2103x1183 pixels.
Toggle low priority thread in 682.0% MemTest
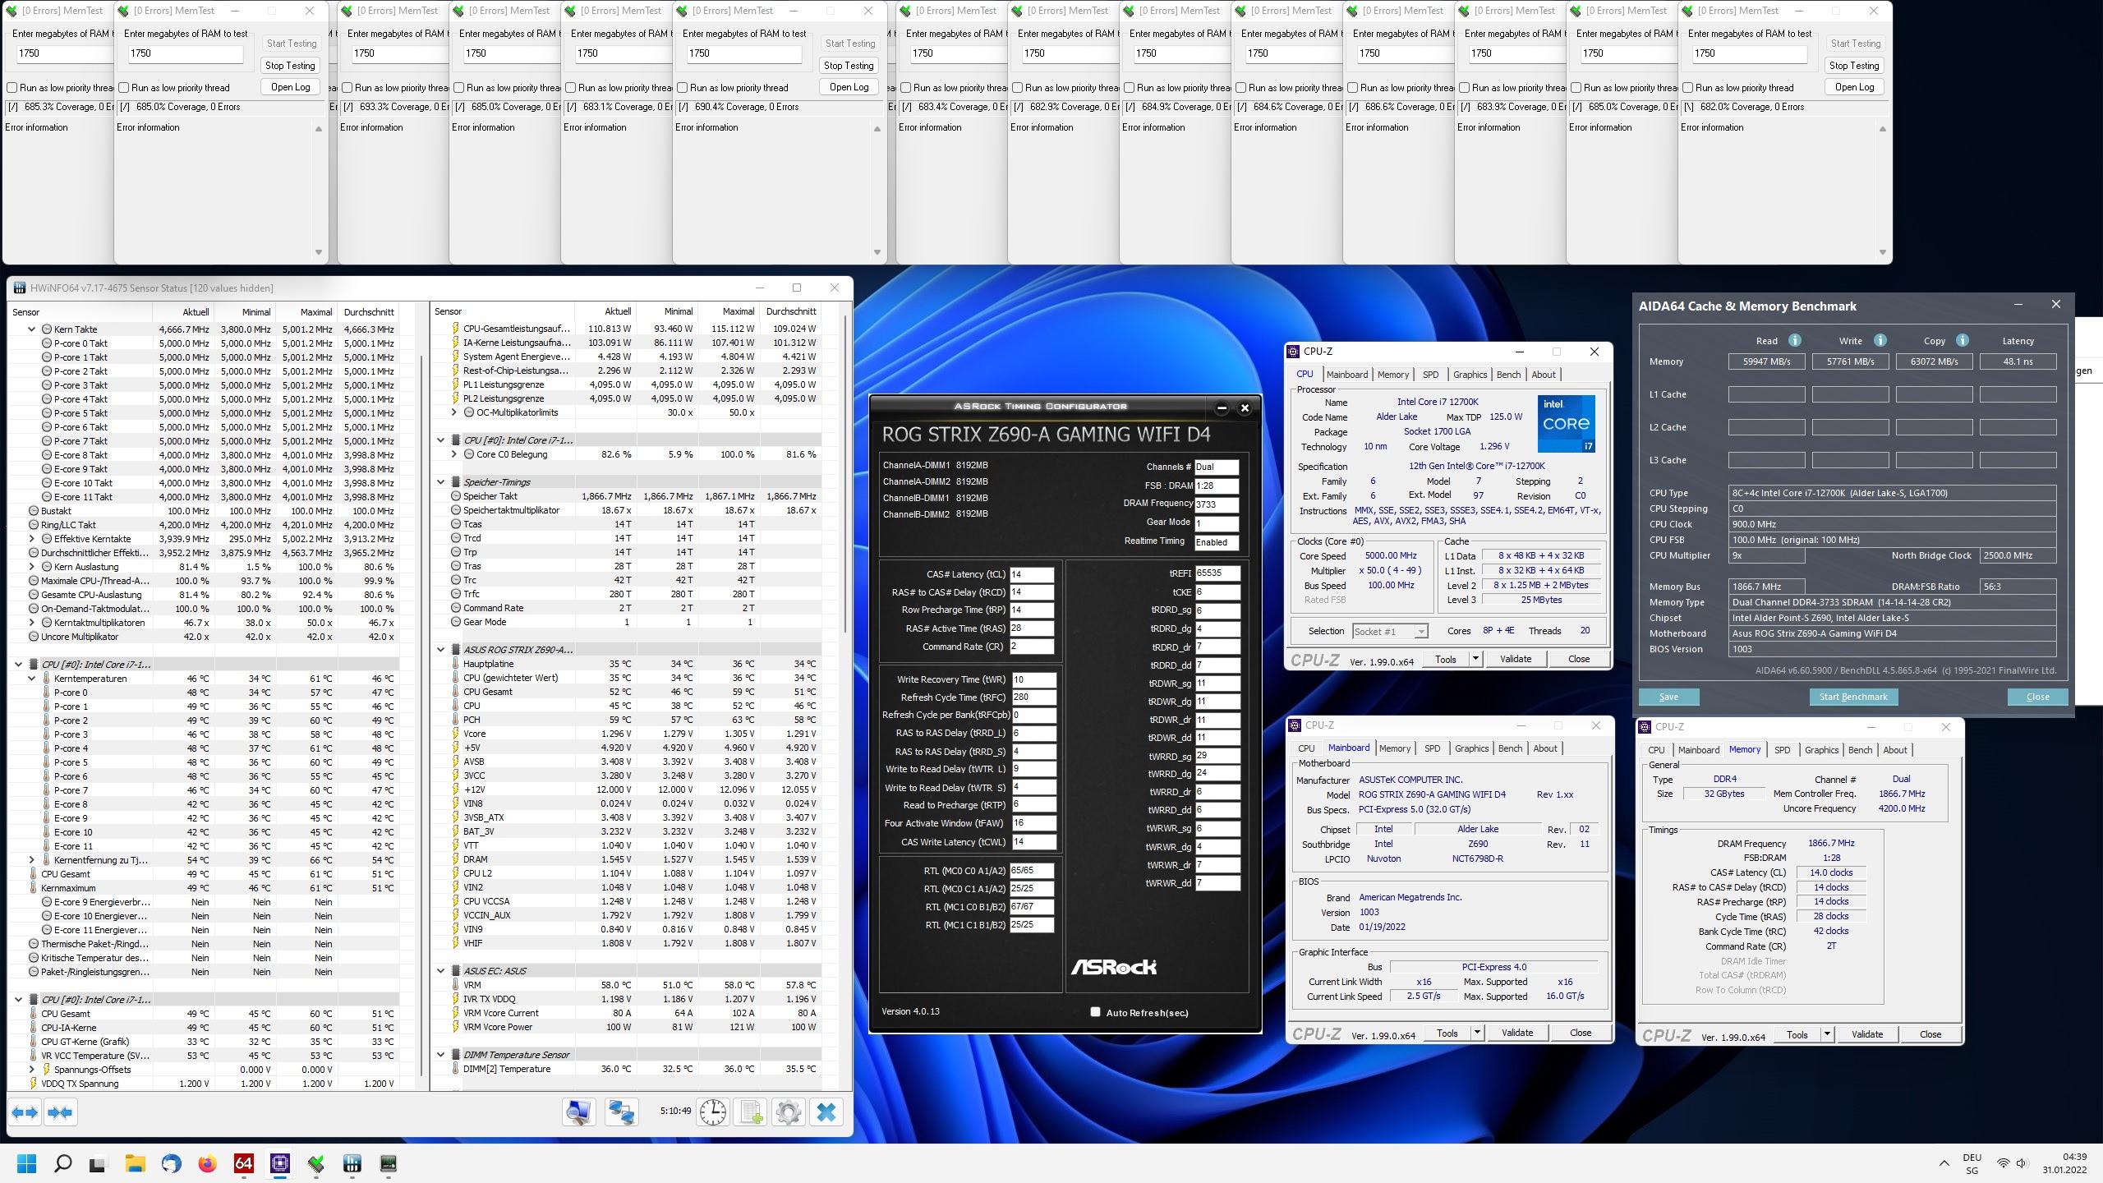pyautogui.click(x=1688, y=88)
